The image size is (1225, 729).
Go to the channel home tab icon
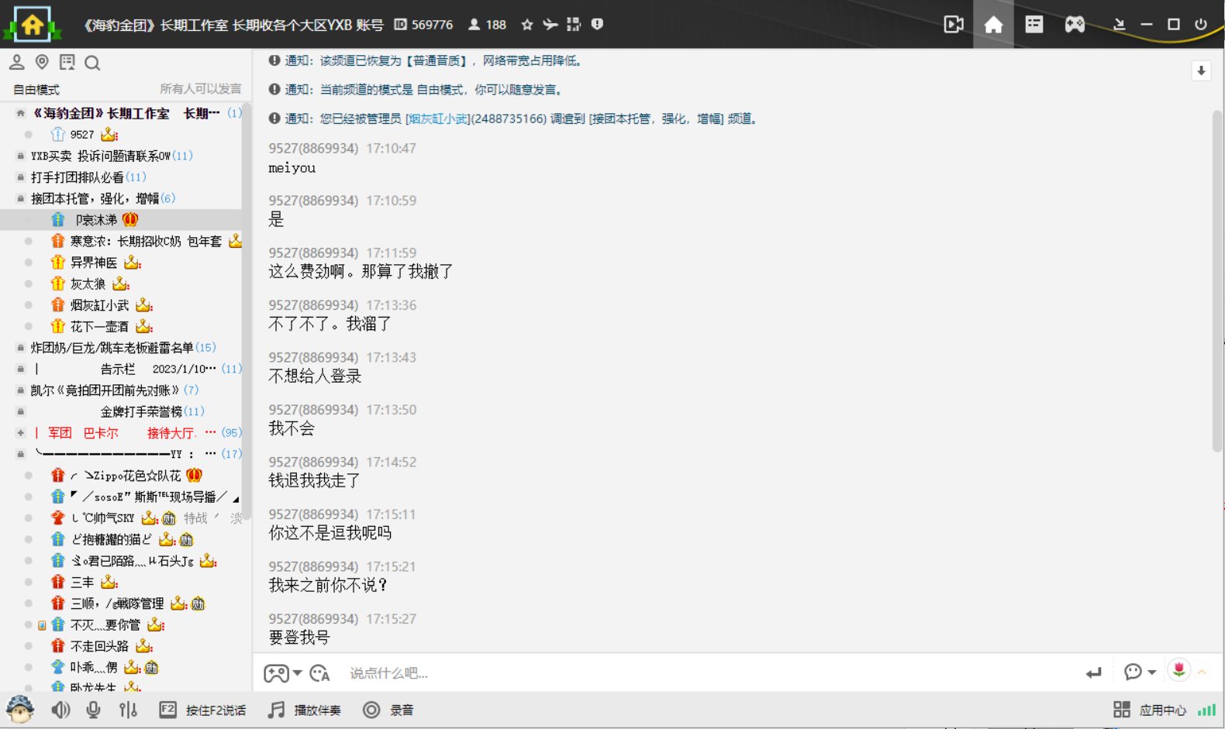993,25
